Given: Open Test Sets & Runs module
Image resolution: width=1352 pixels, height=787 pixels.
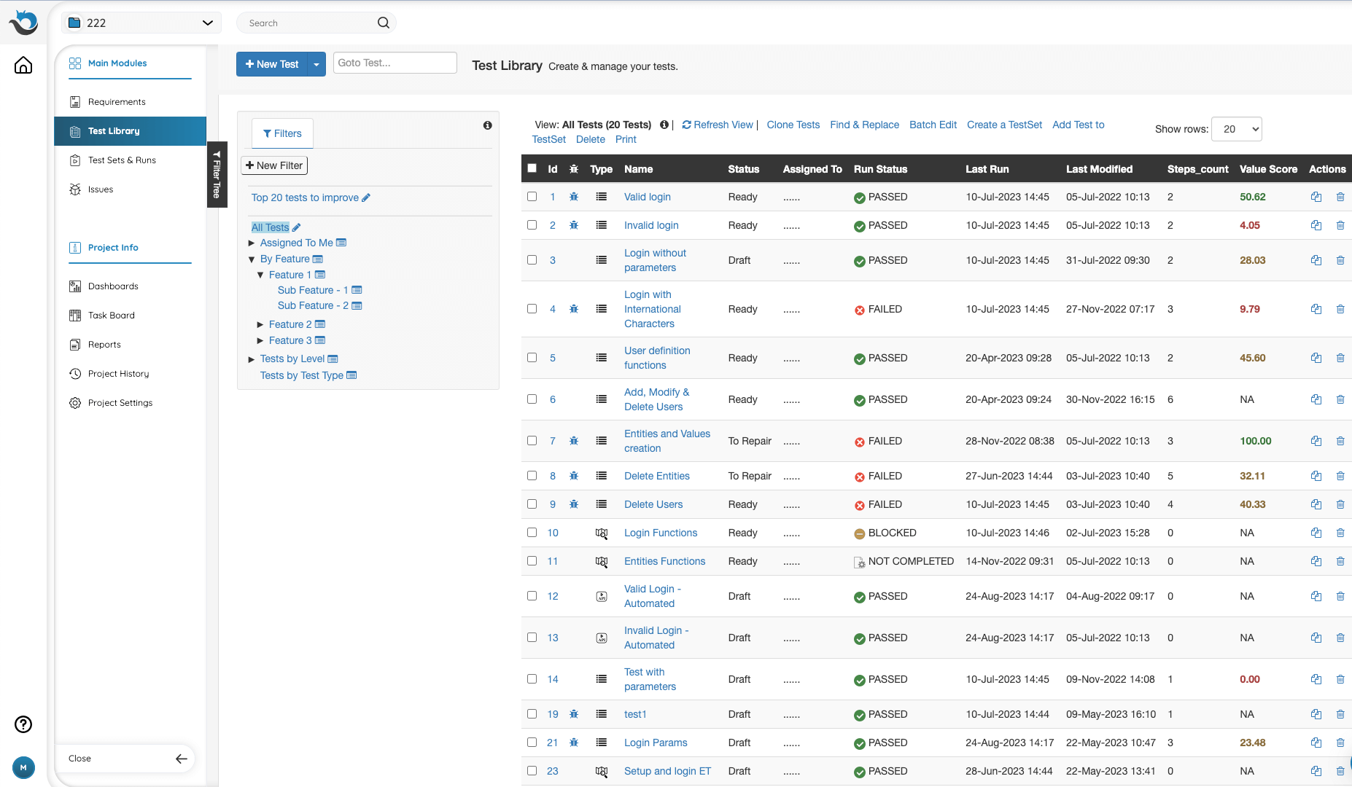Looking at the screenshot, I should tap(122, 160).
